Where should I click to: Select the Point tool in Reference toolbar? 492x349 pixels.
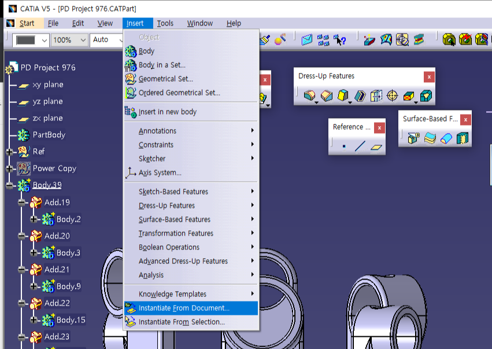point(344,146)
